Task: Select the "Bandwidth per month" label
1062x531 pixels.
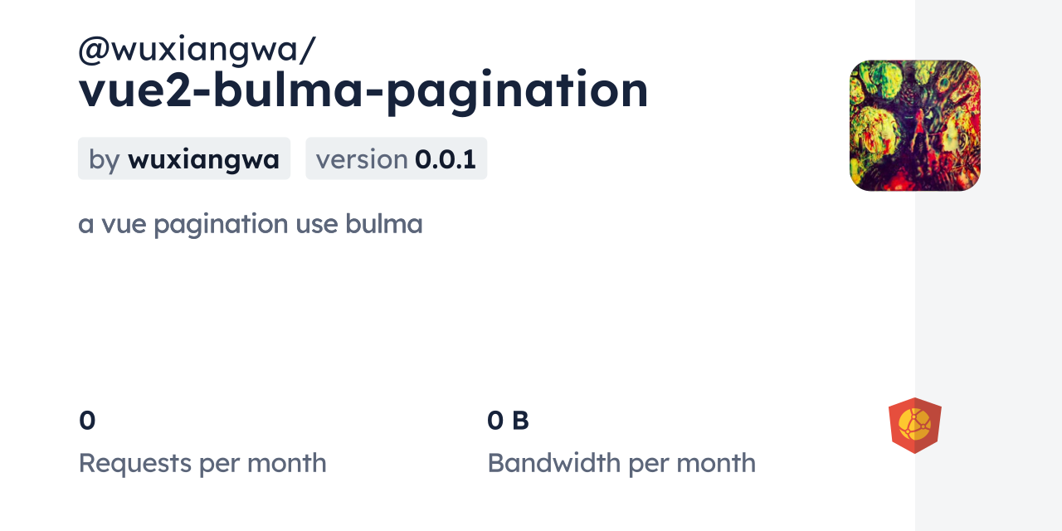Action: coord(621,463)
